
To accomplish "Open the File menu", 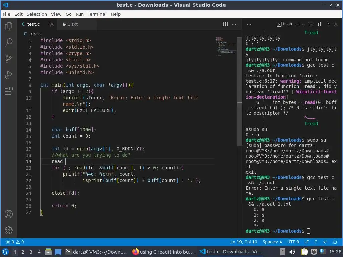I will 6,14.
